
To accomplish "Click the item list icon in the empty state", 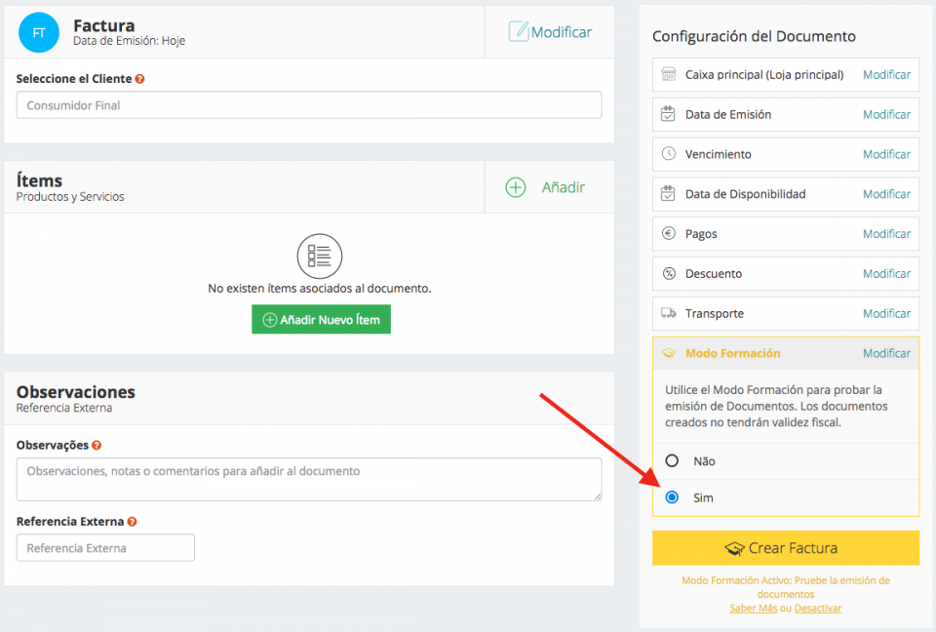I will pos(321,257).
